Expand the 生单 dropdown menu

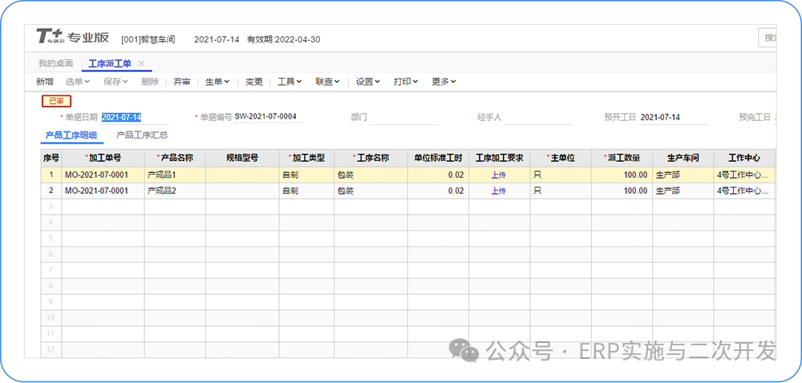pos(217,82)
